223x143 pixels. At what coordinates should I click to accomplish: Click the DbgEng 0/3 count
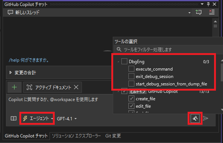click(x=206, y=62)
